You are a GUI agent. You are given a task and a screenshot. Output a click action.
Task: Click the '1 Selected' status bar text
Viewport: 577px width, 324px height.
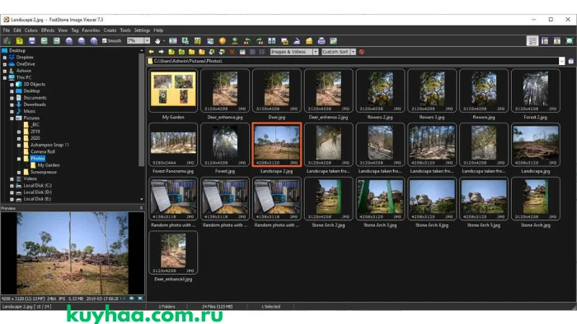(271, 307)
